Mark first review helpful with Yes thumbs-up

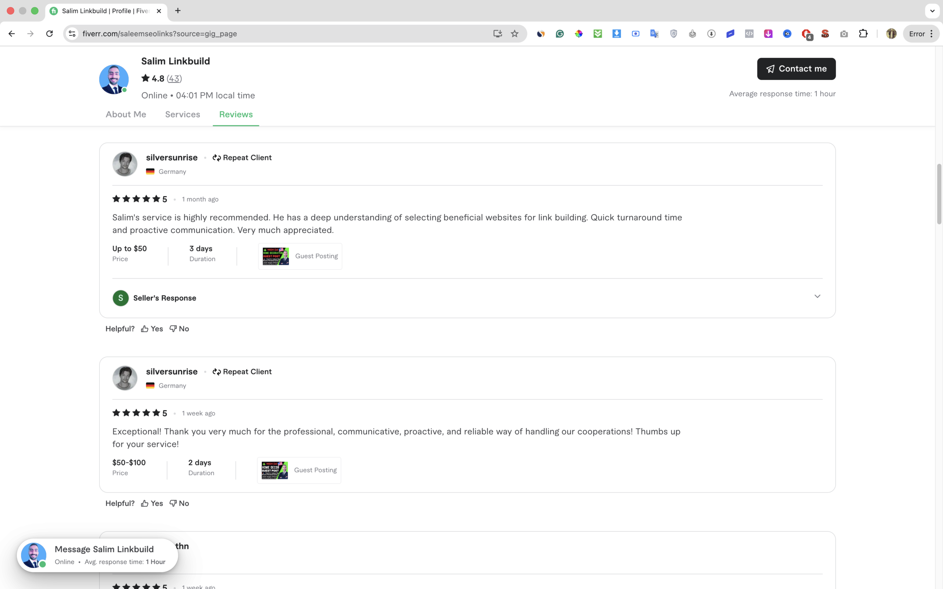(152, 328)
